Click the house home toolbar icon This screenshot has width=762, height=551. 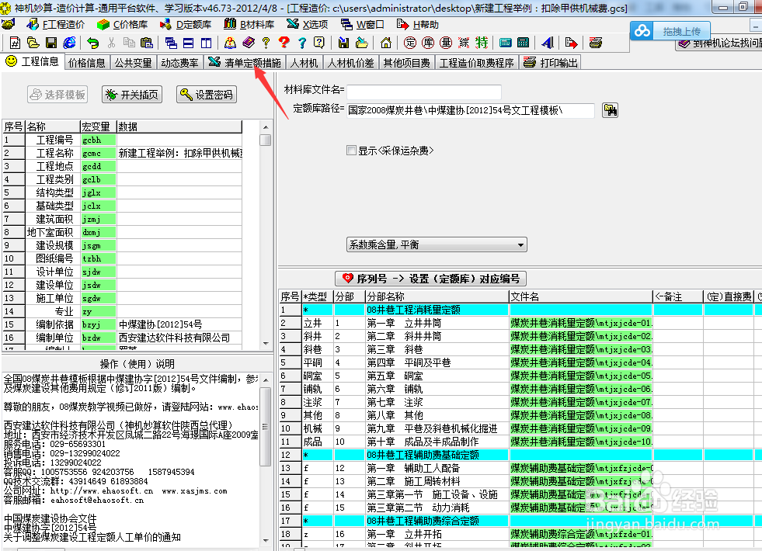pyautogui.click(x=386, y=43)
